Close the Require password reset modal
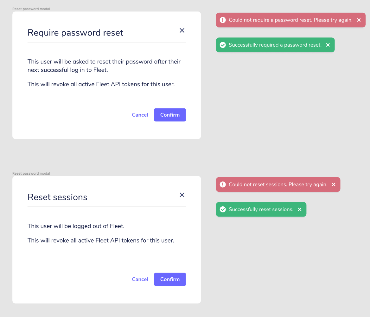The height and width of the screenshot is (317, 370). (182, 30)
